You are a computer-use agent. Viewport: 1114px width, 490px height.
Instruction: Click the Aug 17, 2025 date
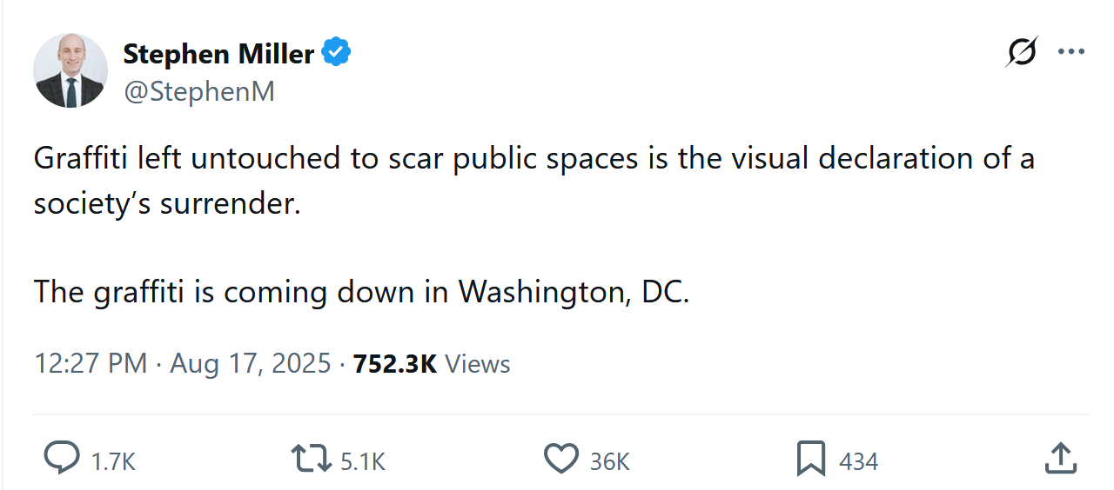[251, 363]
